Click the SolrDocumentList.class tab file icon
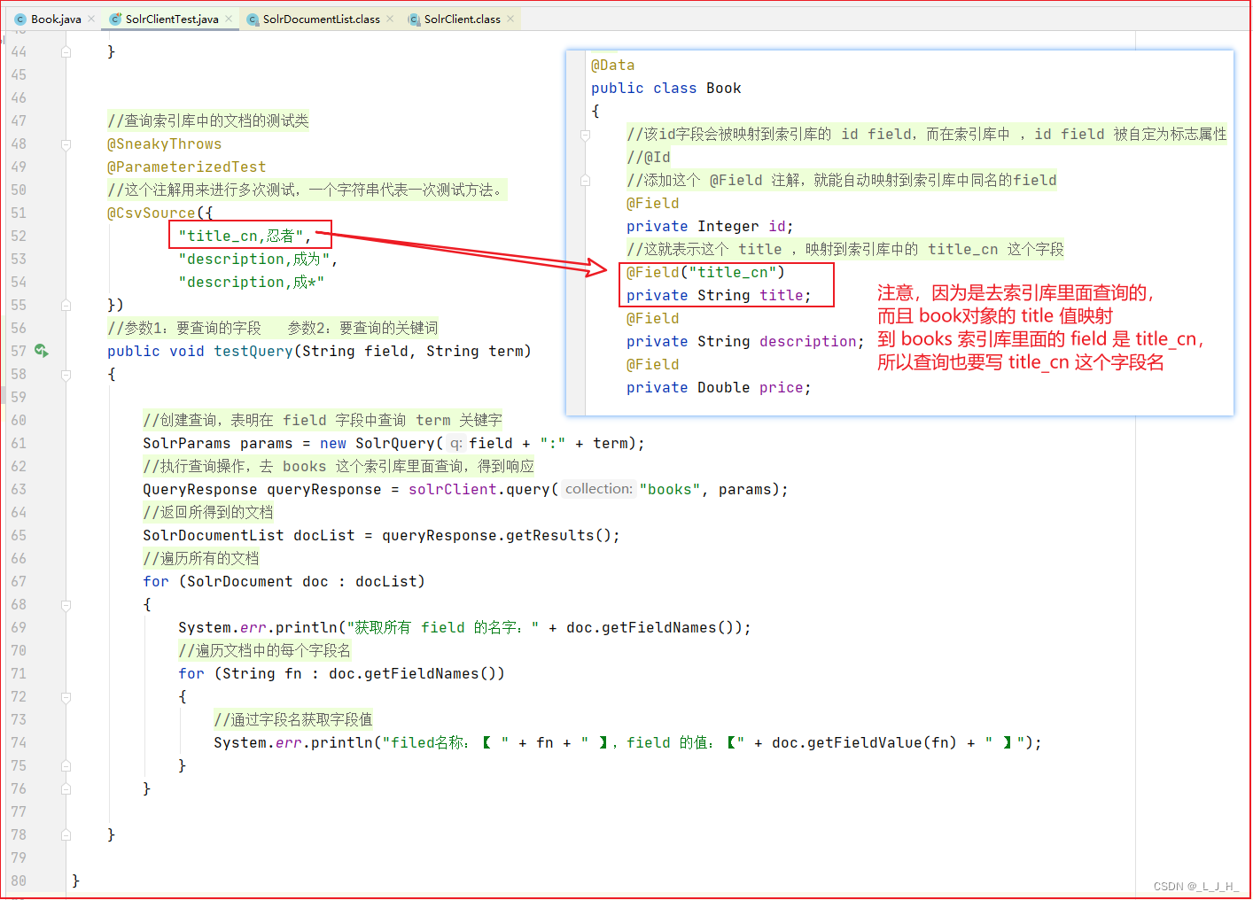Image resolution: width=1253 pixels, height=900 pixels. 253,19
